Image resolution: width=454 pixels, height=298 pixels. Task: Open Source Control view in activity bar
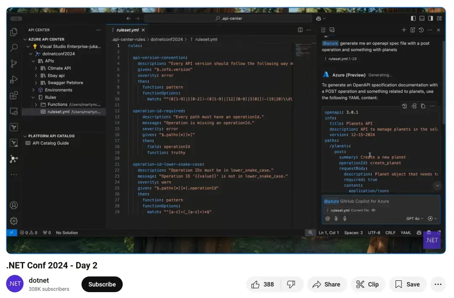pos(13,63)
